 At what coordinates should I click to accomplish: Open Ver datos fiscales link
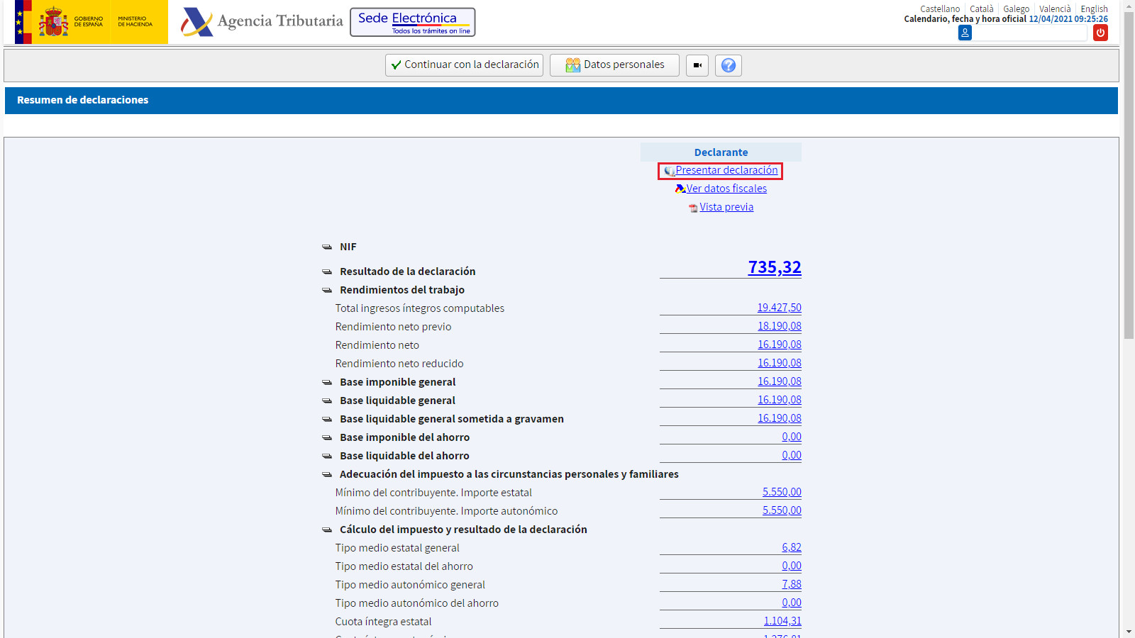coord(726,189)
